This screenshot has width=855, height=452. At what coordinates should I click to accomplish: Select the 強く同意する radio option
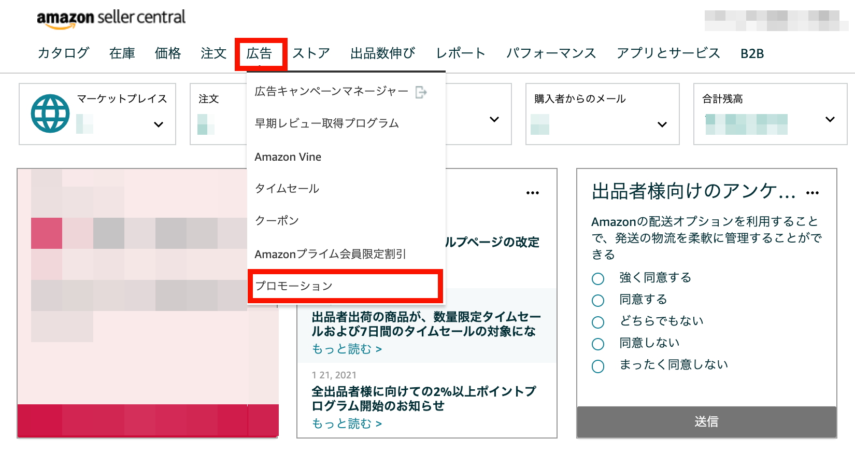[x=598, y=279]
